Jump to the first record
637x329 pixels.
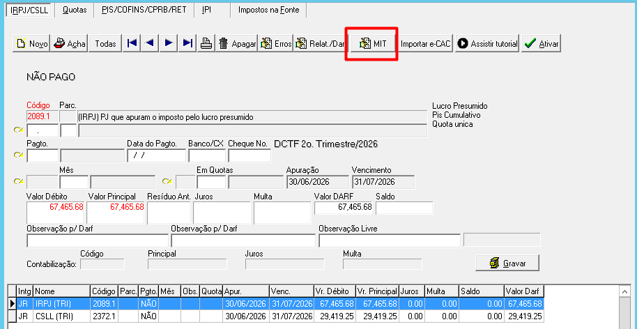132,43
